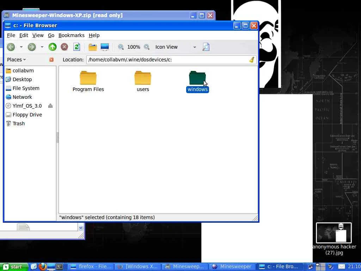
Task: Open the start menu
Action: [14, 267]
